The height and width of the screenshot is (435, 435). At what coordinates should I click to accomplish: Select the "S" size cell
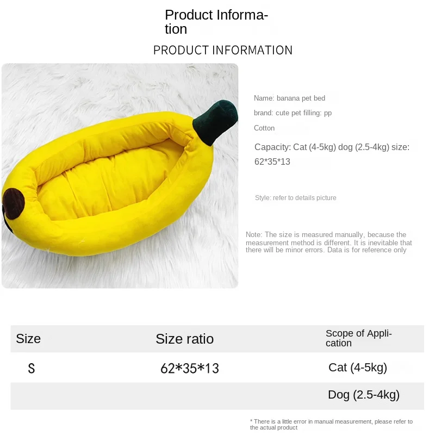(x=32, y=369)
